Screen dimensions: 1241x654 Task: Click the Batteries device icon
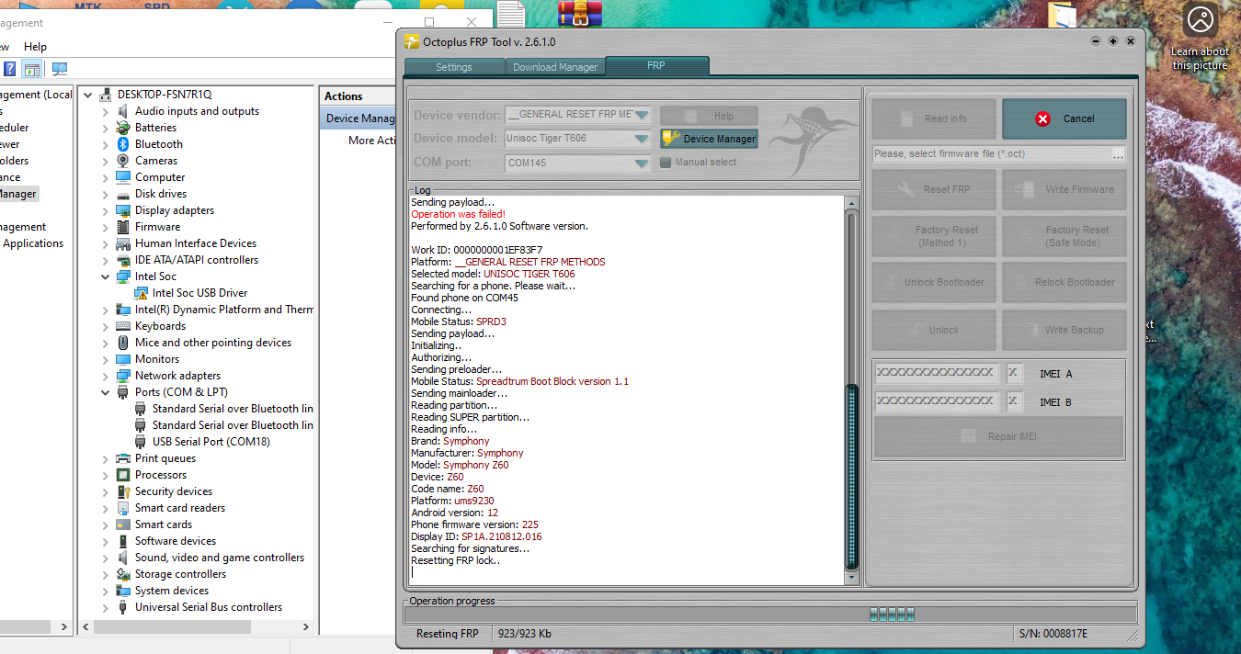123,128
